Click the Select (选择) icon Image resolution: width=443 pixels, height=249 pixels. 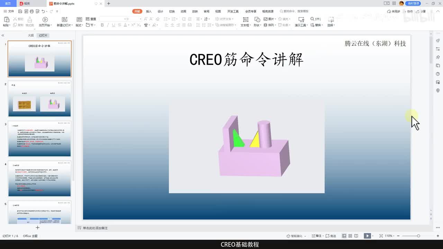[x=331, y=19]
